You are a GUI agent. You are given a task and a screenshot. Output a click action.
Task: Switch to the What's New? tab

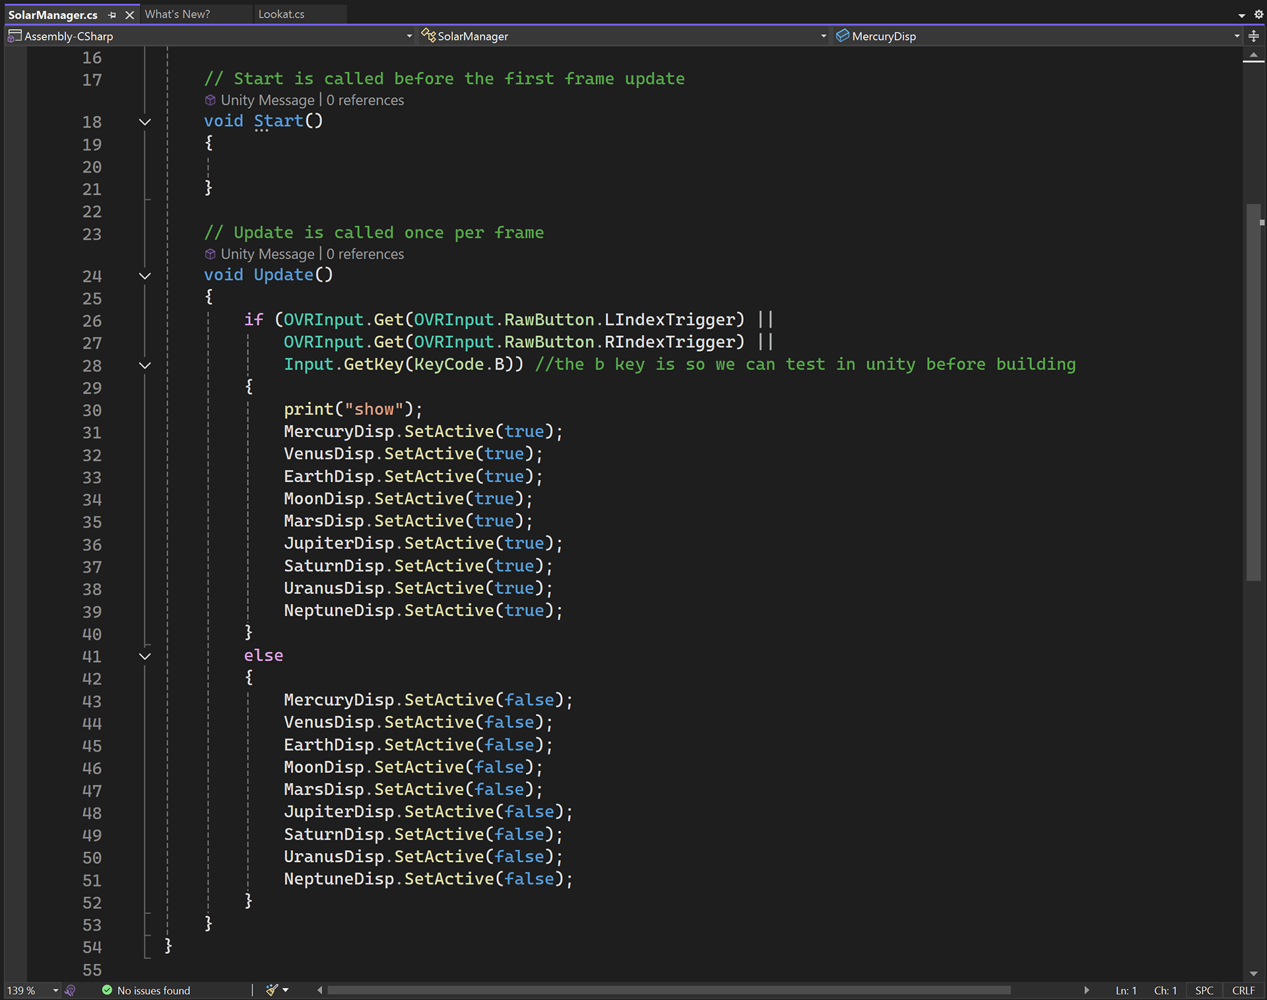(x=178, y=14)
